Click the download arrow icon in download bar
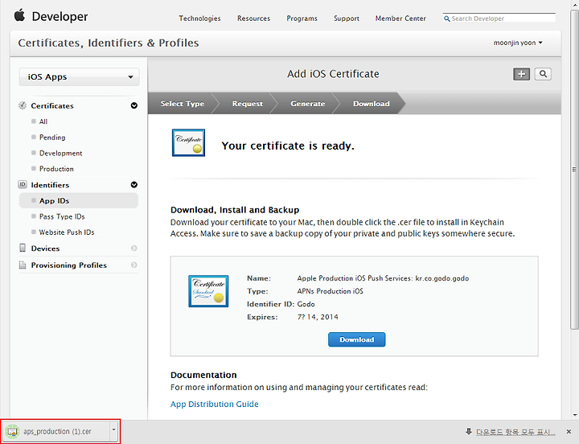 (469, 431)
